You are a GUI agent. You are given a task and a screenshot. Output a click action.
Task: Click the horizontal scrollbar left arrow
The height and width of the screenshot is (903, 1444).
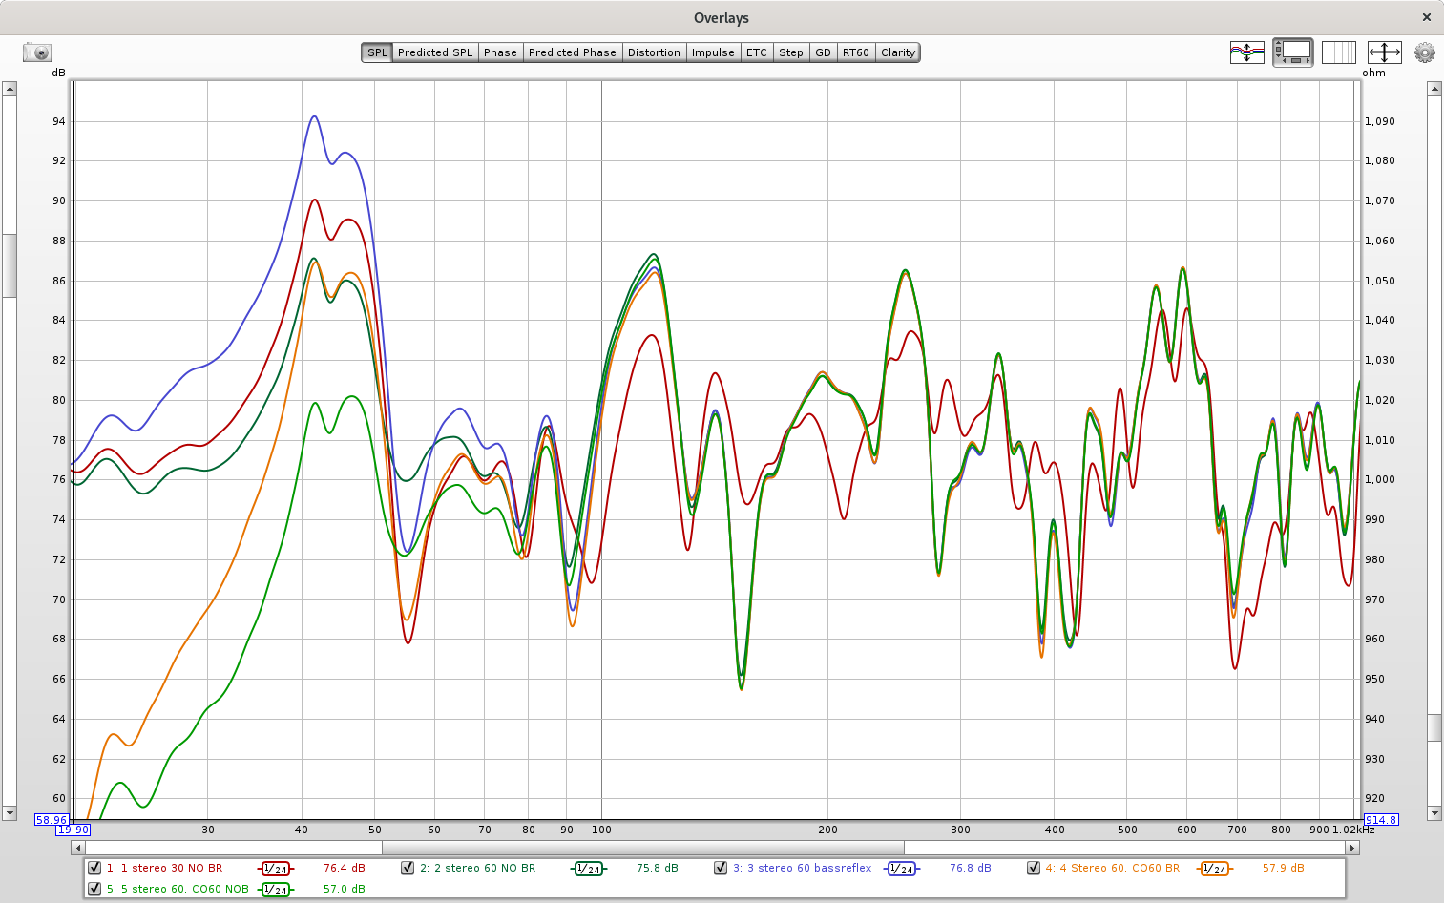tap(78, 848)
